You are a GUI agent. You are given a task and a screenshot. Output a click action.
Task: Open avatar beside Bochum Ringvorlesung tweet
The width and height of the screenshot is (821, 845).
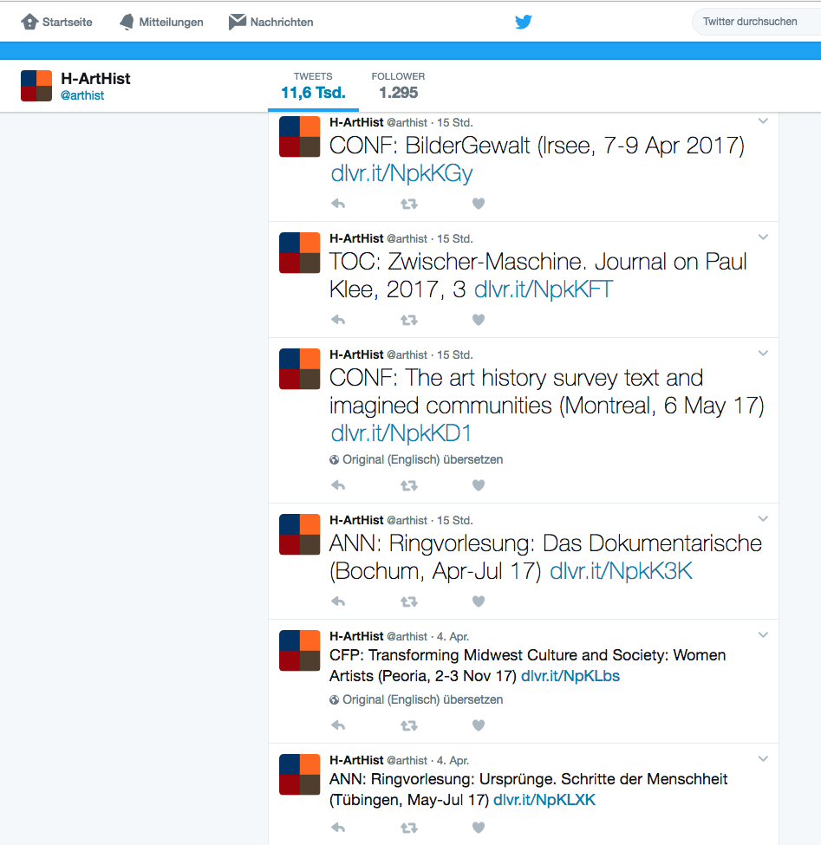300,535
